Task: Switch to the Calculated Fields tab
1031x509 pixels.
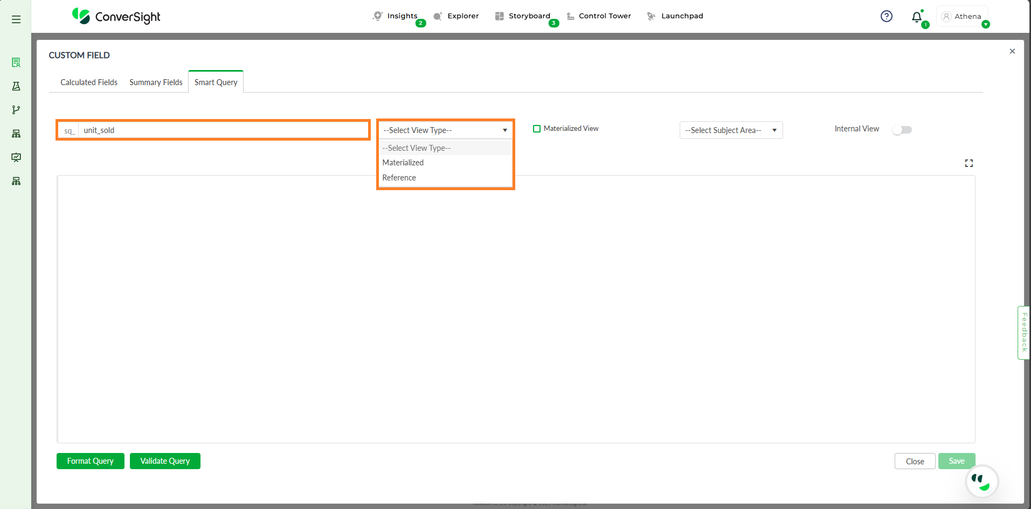Action: tap(89, 82)
